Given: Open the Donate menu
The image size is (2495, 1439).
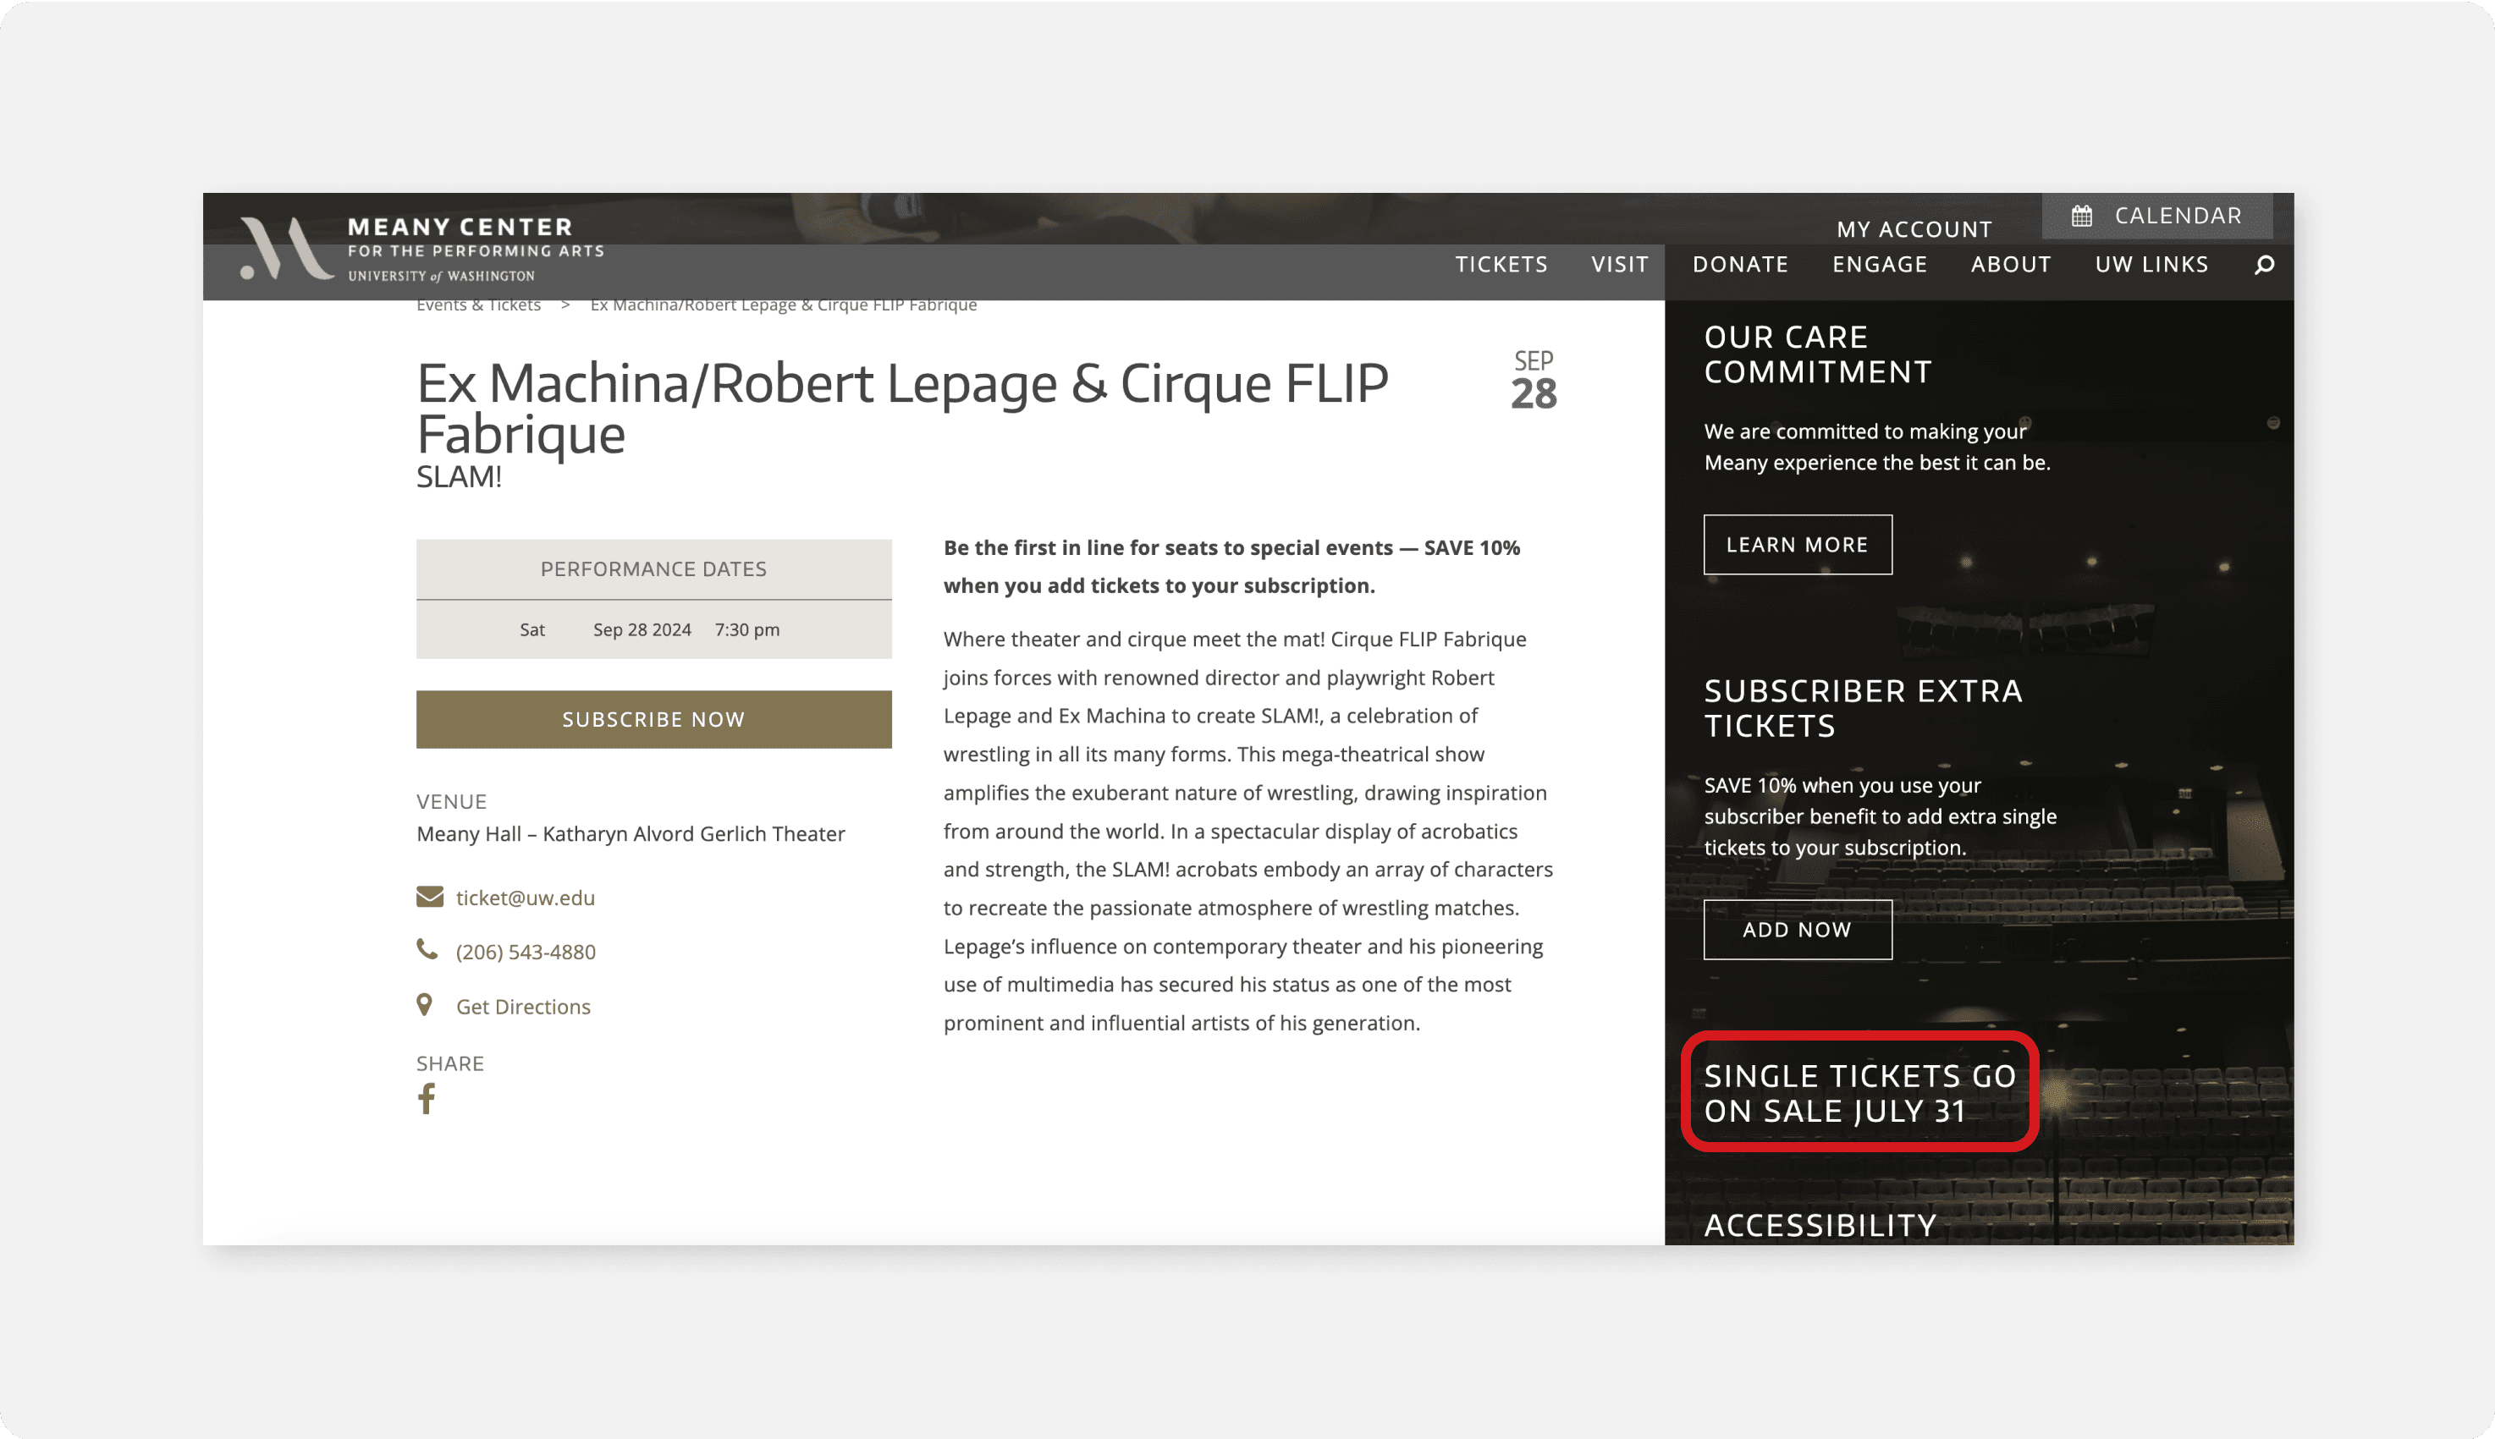Looking at the screenshot, I should point(1740,265).
